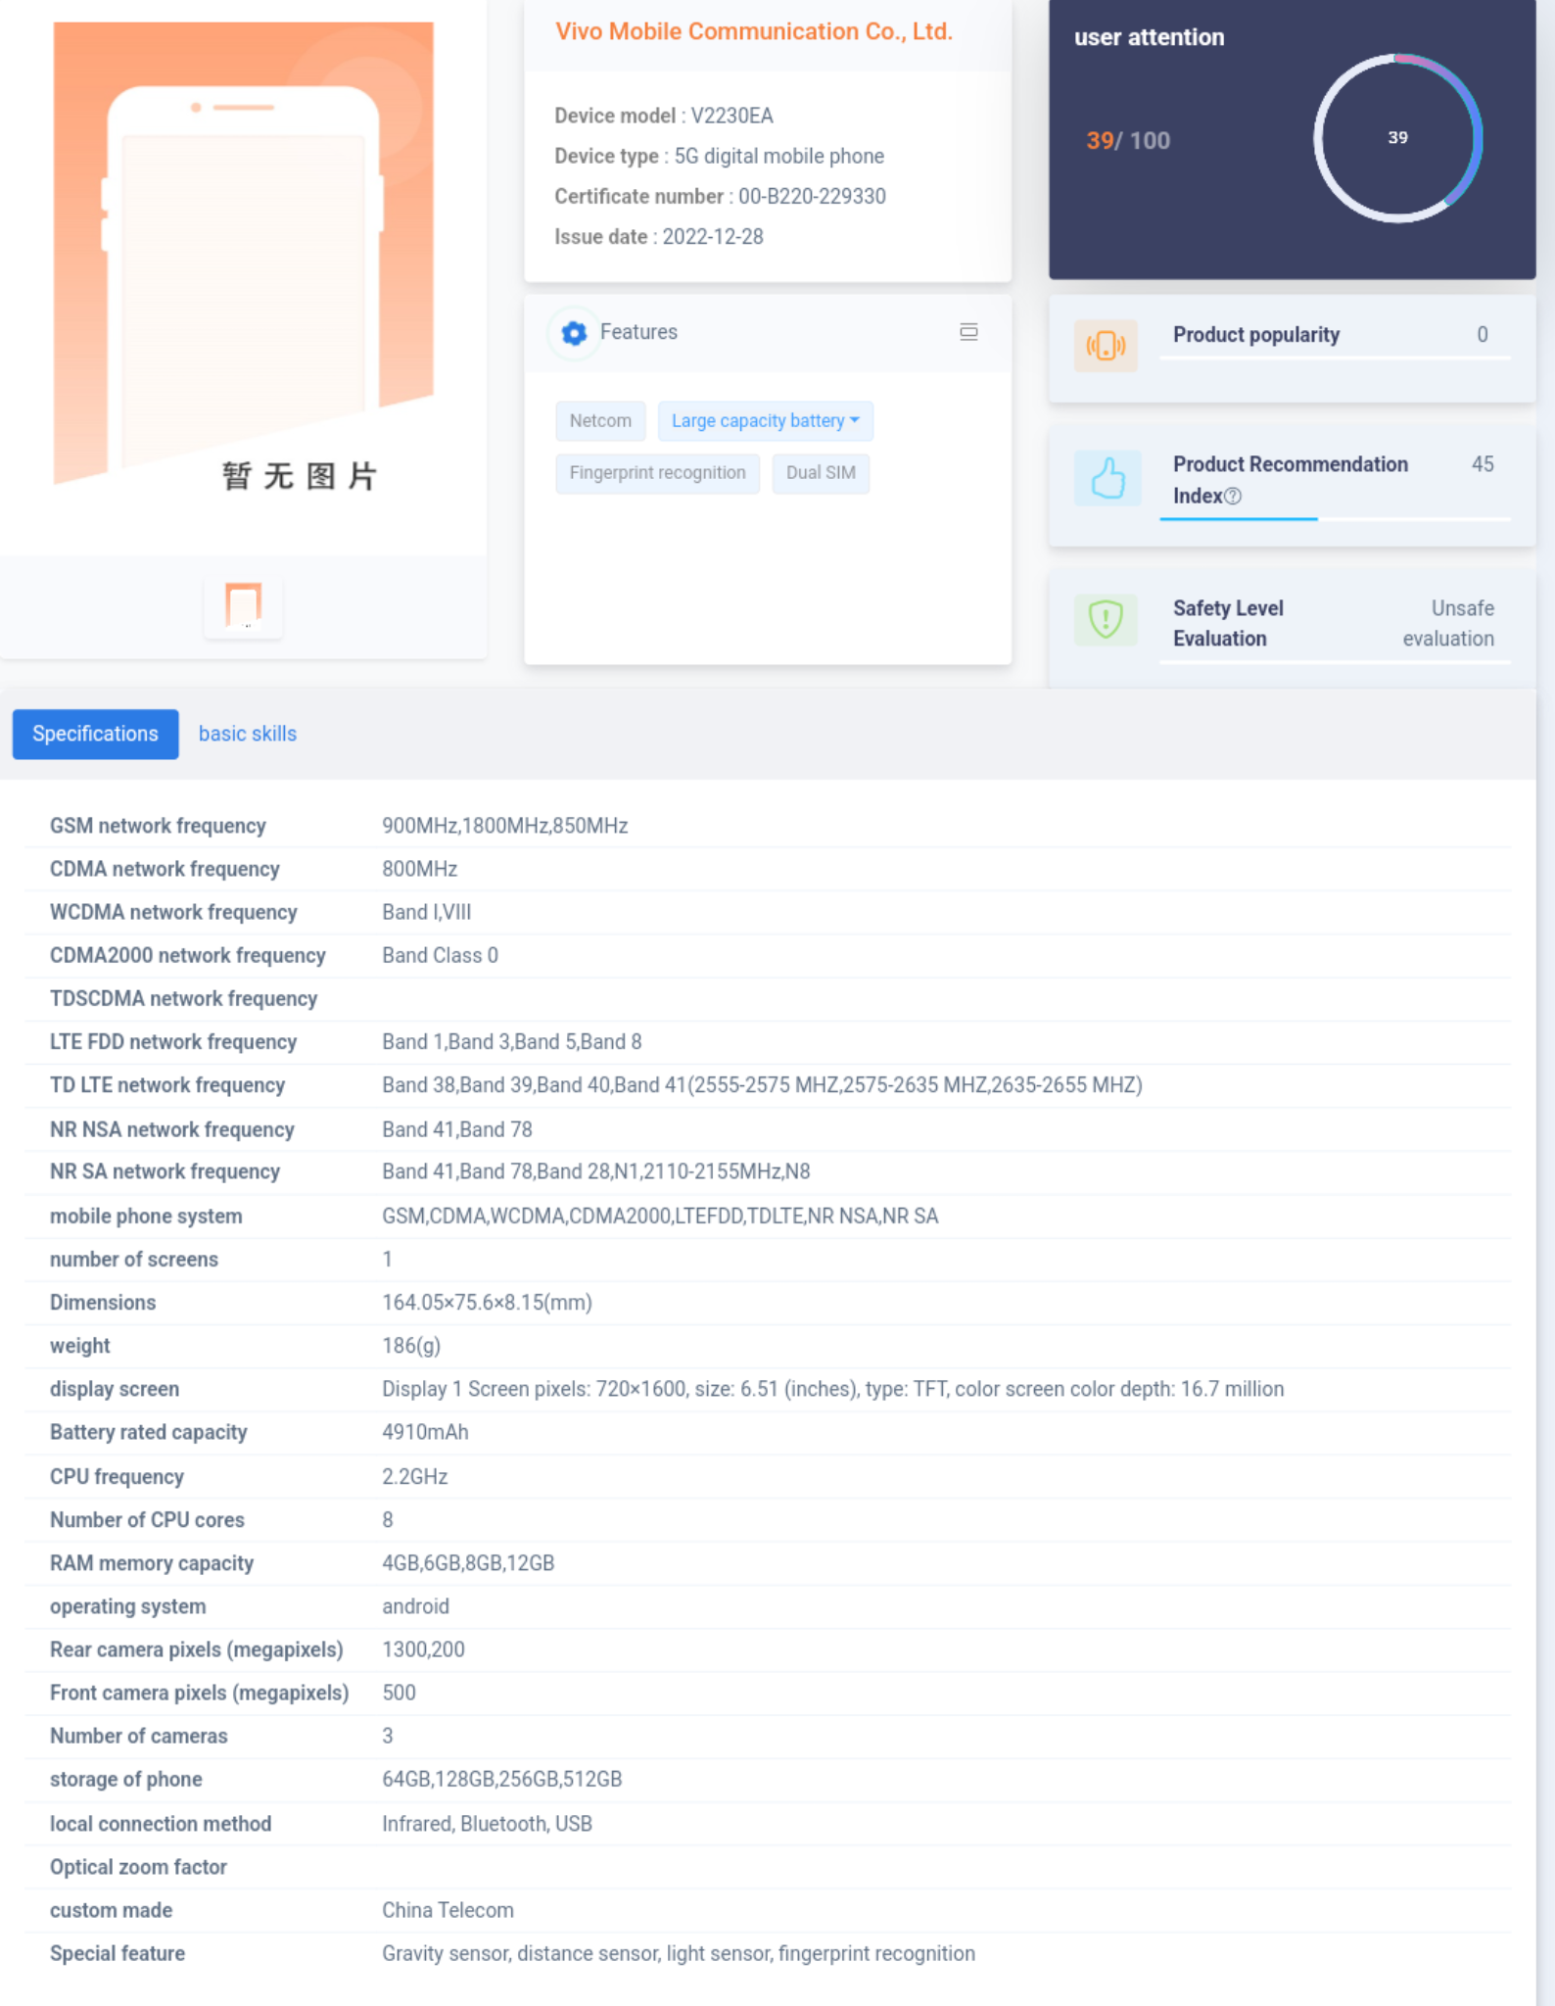Screen dimensions: 1555x2006
Task: Open the Product Recommendation Index help icon
Action: click(1233, 497)
